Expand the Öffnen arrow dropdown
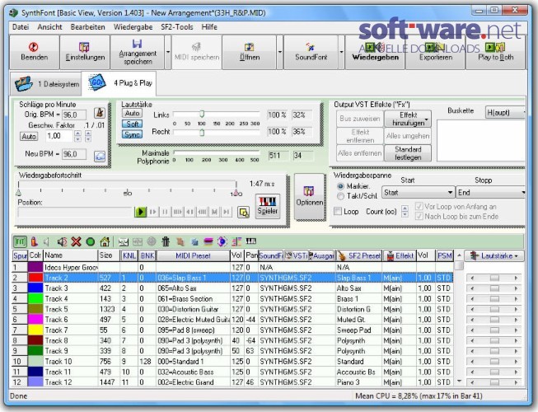Image resolution: width=538 pixels, height=412 pixels. (x=279, y=52)
